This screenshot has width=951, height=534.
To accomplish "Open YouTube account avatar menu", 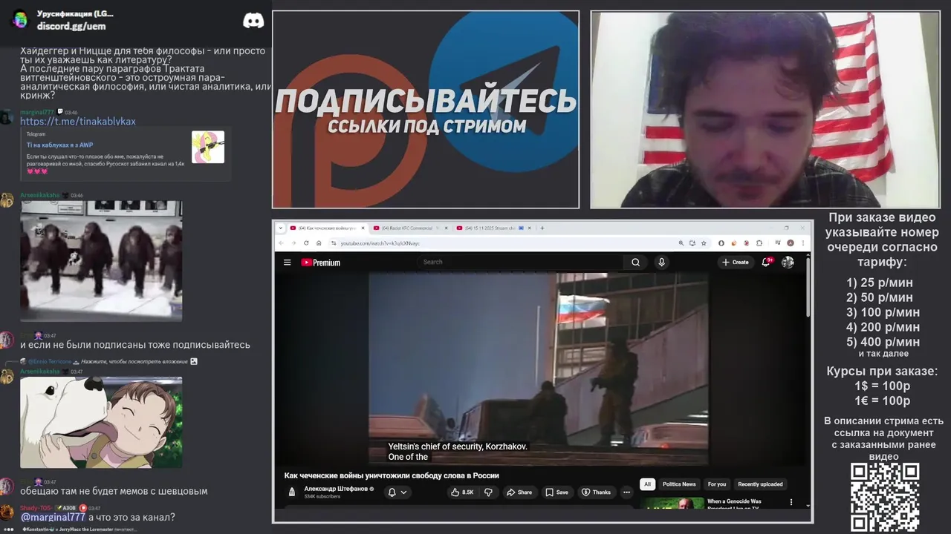I will tap(788, 262).
